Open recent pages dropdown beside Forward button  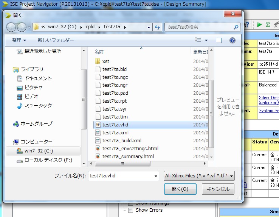pyautogui.click(x=29, y=28)
